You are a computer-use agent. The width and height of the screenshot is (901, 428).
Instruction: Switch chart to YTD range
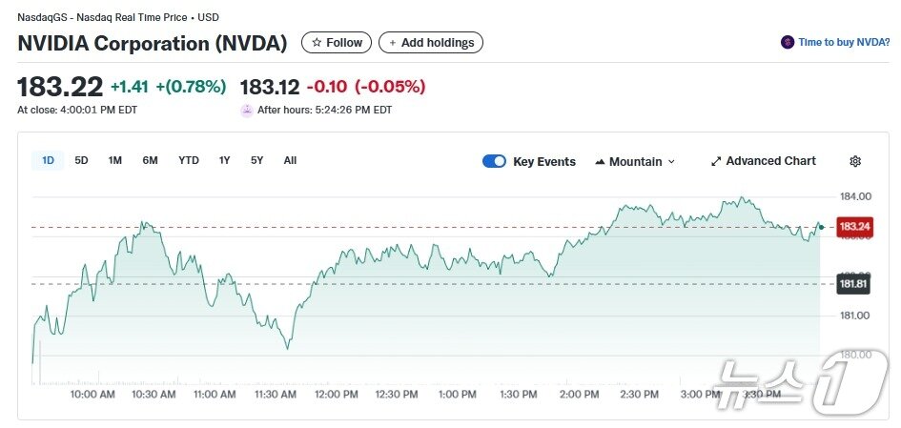189,160
